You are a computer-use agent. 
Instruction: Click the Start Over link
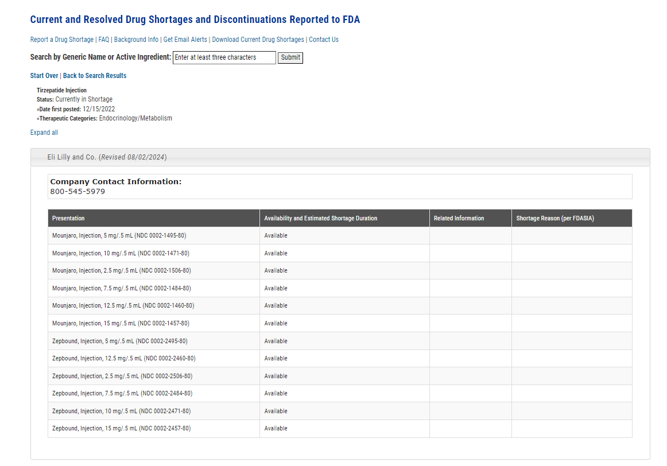(44, 76)
